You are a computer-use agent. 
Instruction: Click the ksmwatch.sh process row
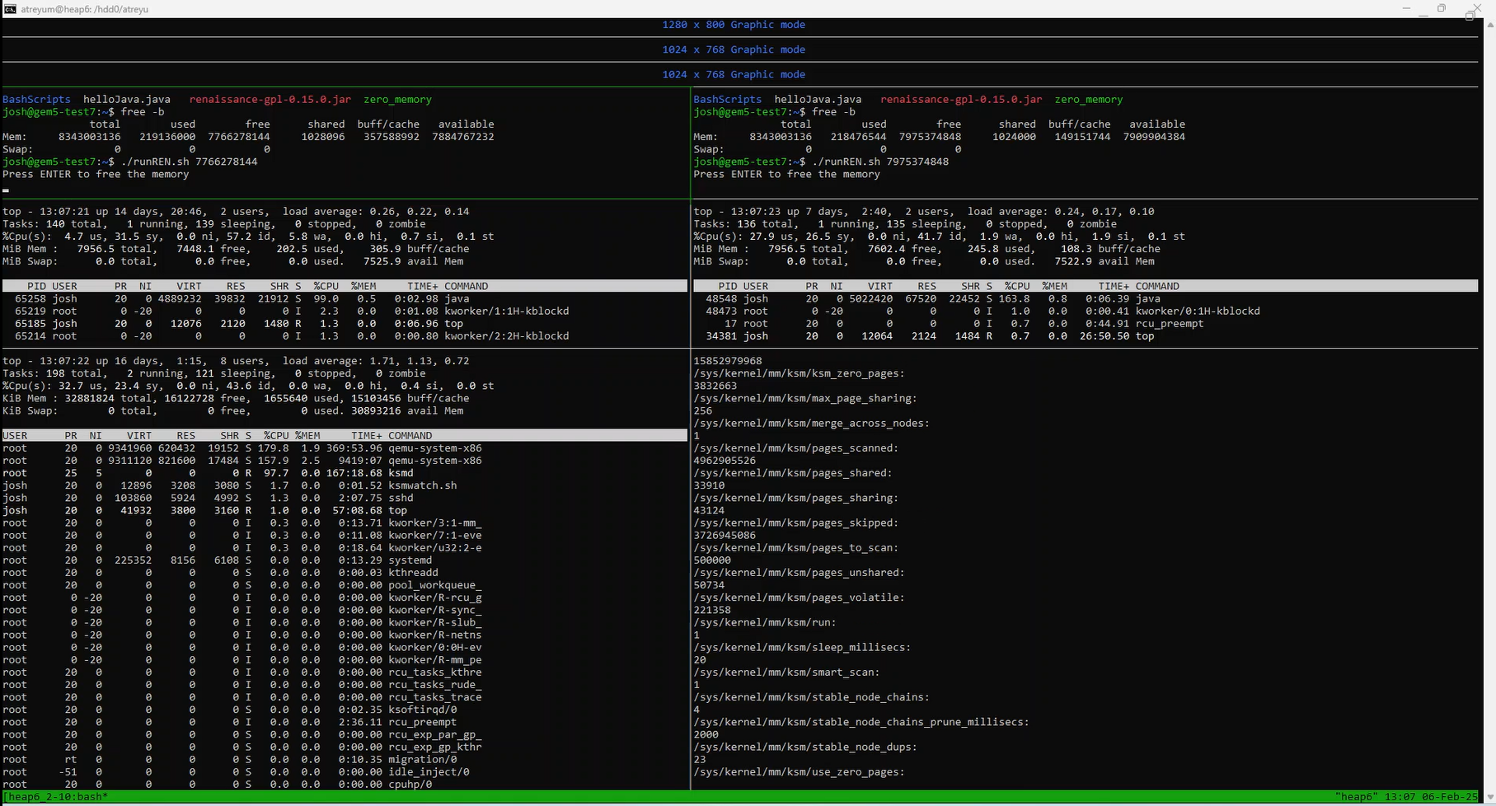pyautogui.click(x=345, y=485)
